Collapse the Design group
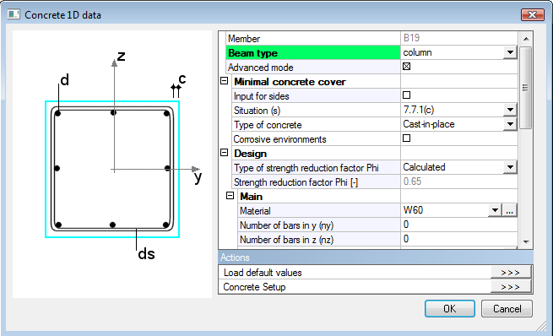The image size is (553, 336). 224,153
